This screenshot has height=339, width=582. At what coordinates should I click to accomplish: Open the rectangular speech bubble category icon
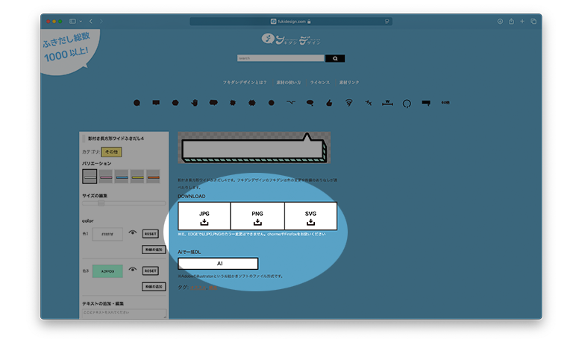(156, 102)
